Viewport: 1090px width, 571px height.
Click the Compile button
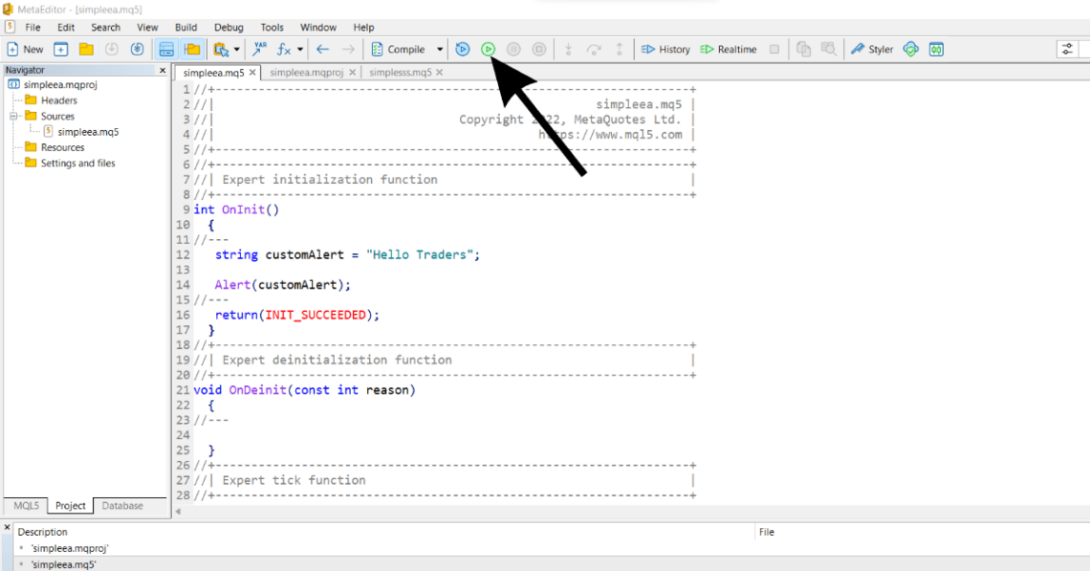pyautogui.click(x=399, y=49)
